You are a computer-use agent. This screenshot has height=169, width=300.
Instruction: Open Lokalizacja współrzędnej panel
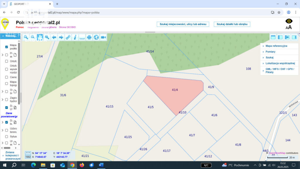[x=280, y=63]
